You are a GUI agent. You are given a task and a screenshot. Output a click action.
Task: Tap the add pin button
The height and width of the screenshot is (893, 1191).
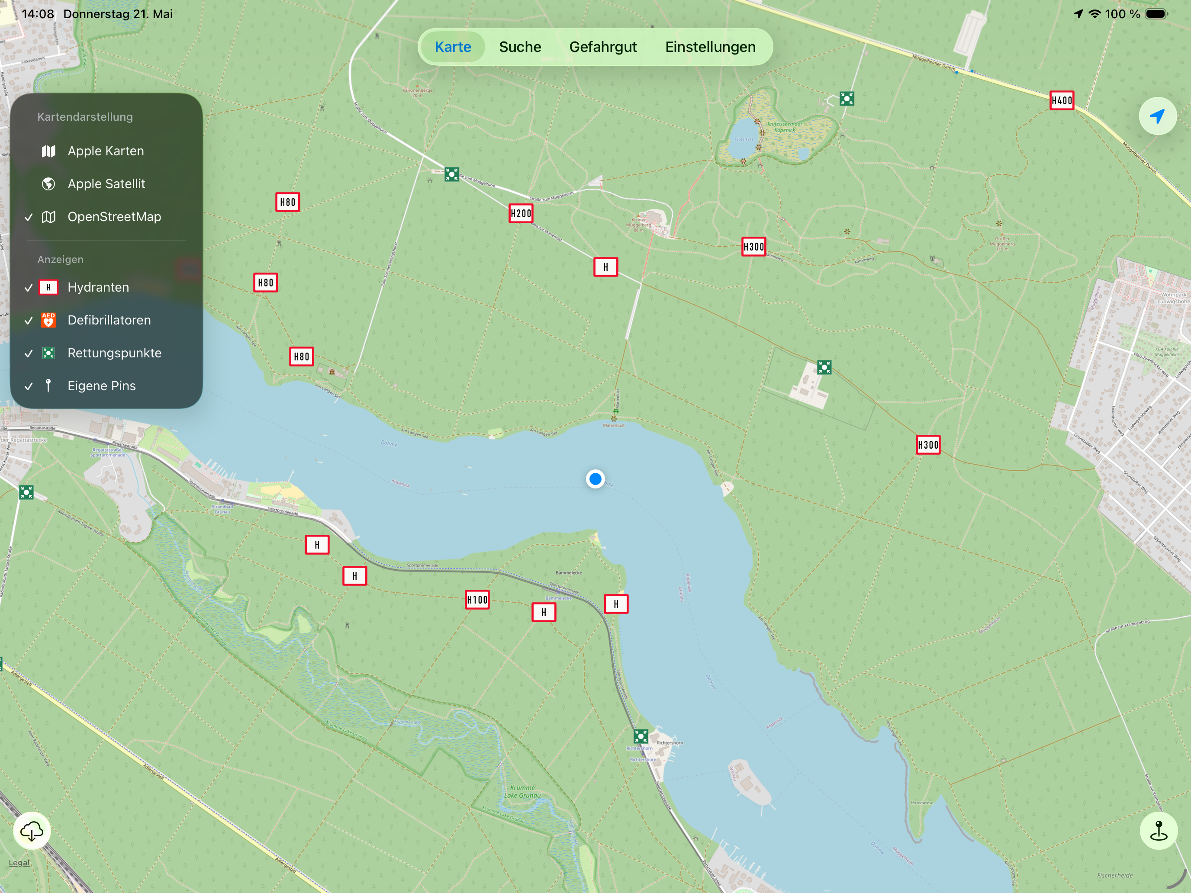tap(1158, 831)
